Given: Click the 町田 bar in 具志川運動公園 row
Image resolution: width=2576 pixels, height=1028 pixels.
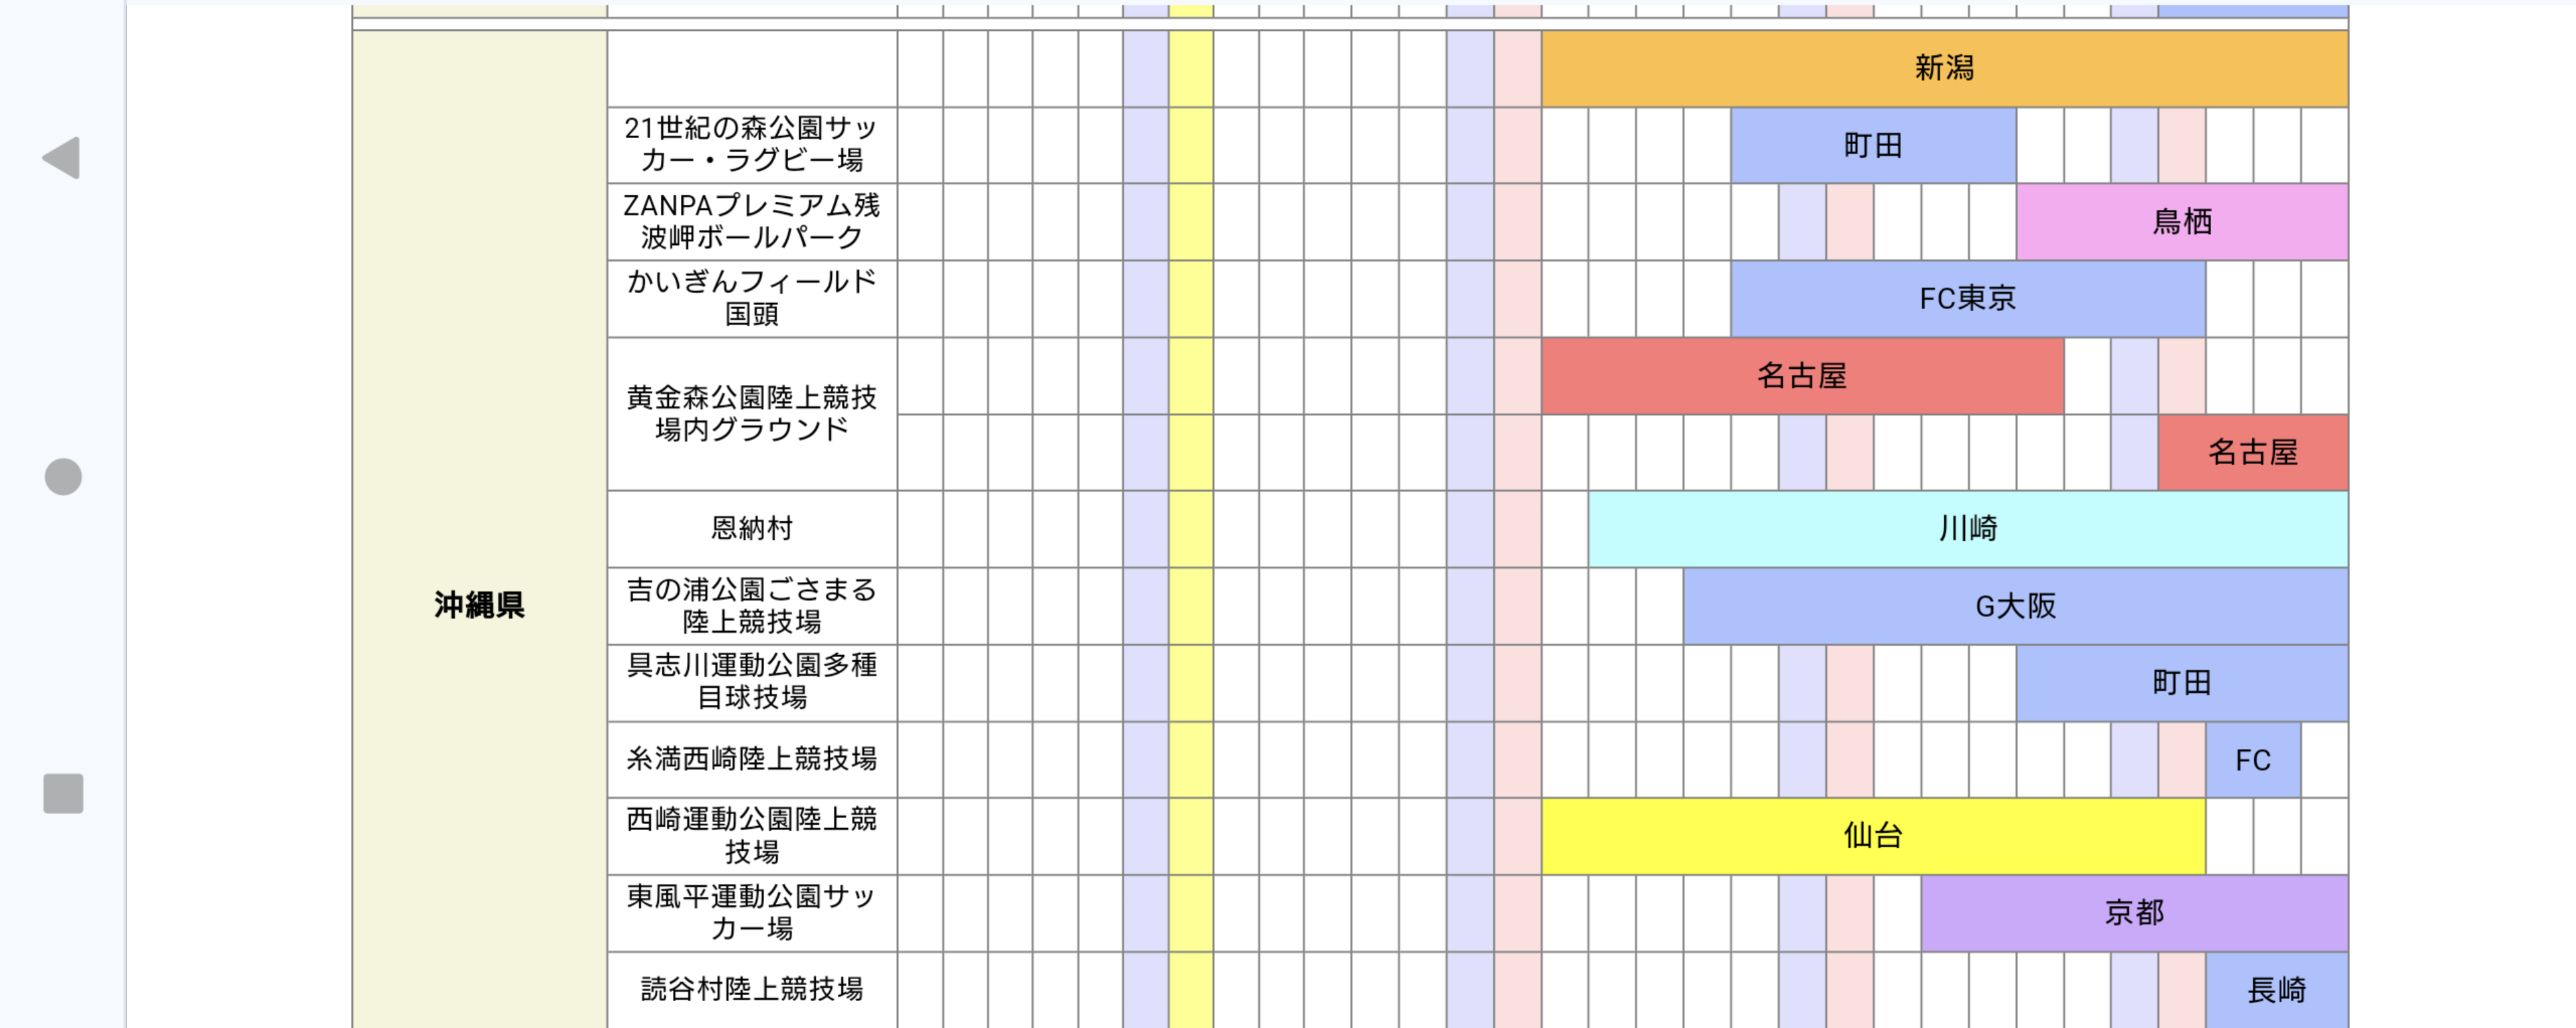Looking at the screenshot, I should [2182, 683].
